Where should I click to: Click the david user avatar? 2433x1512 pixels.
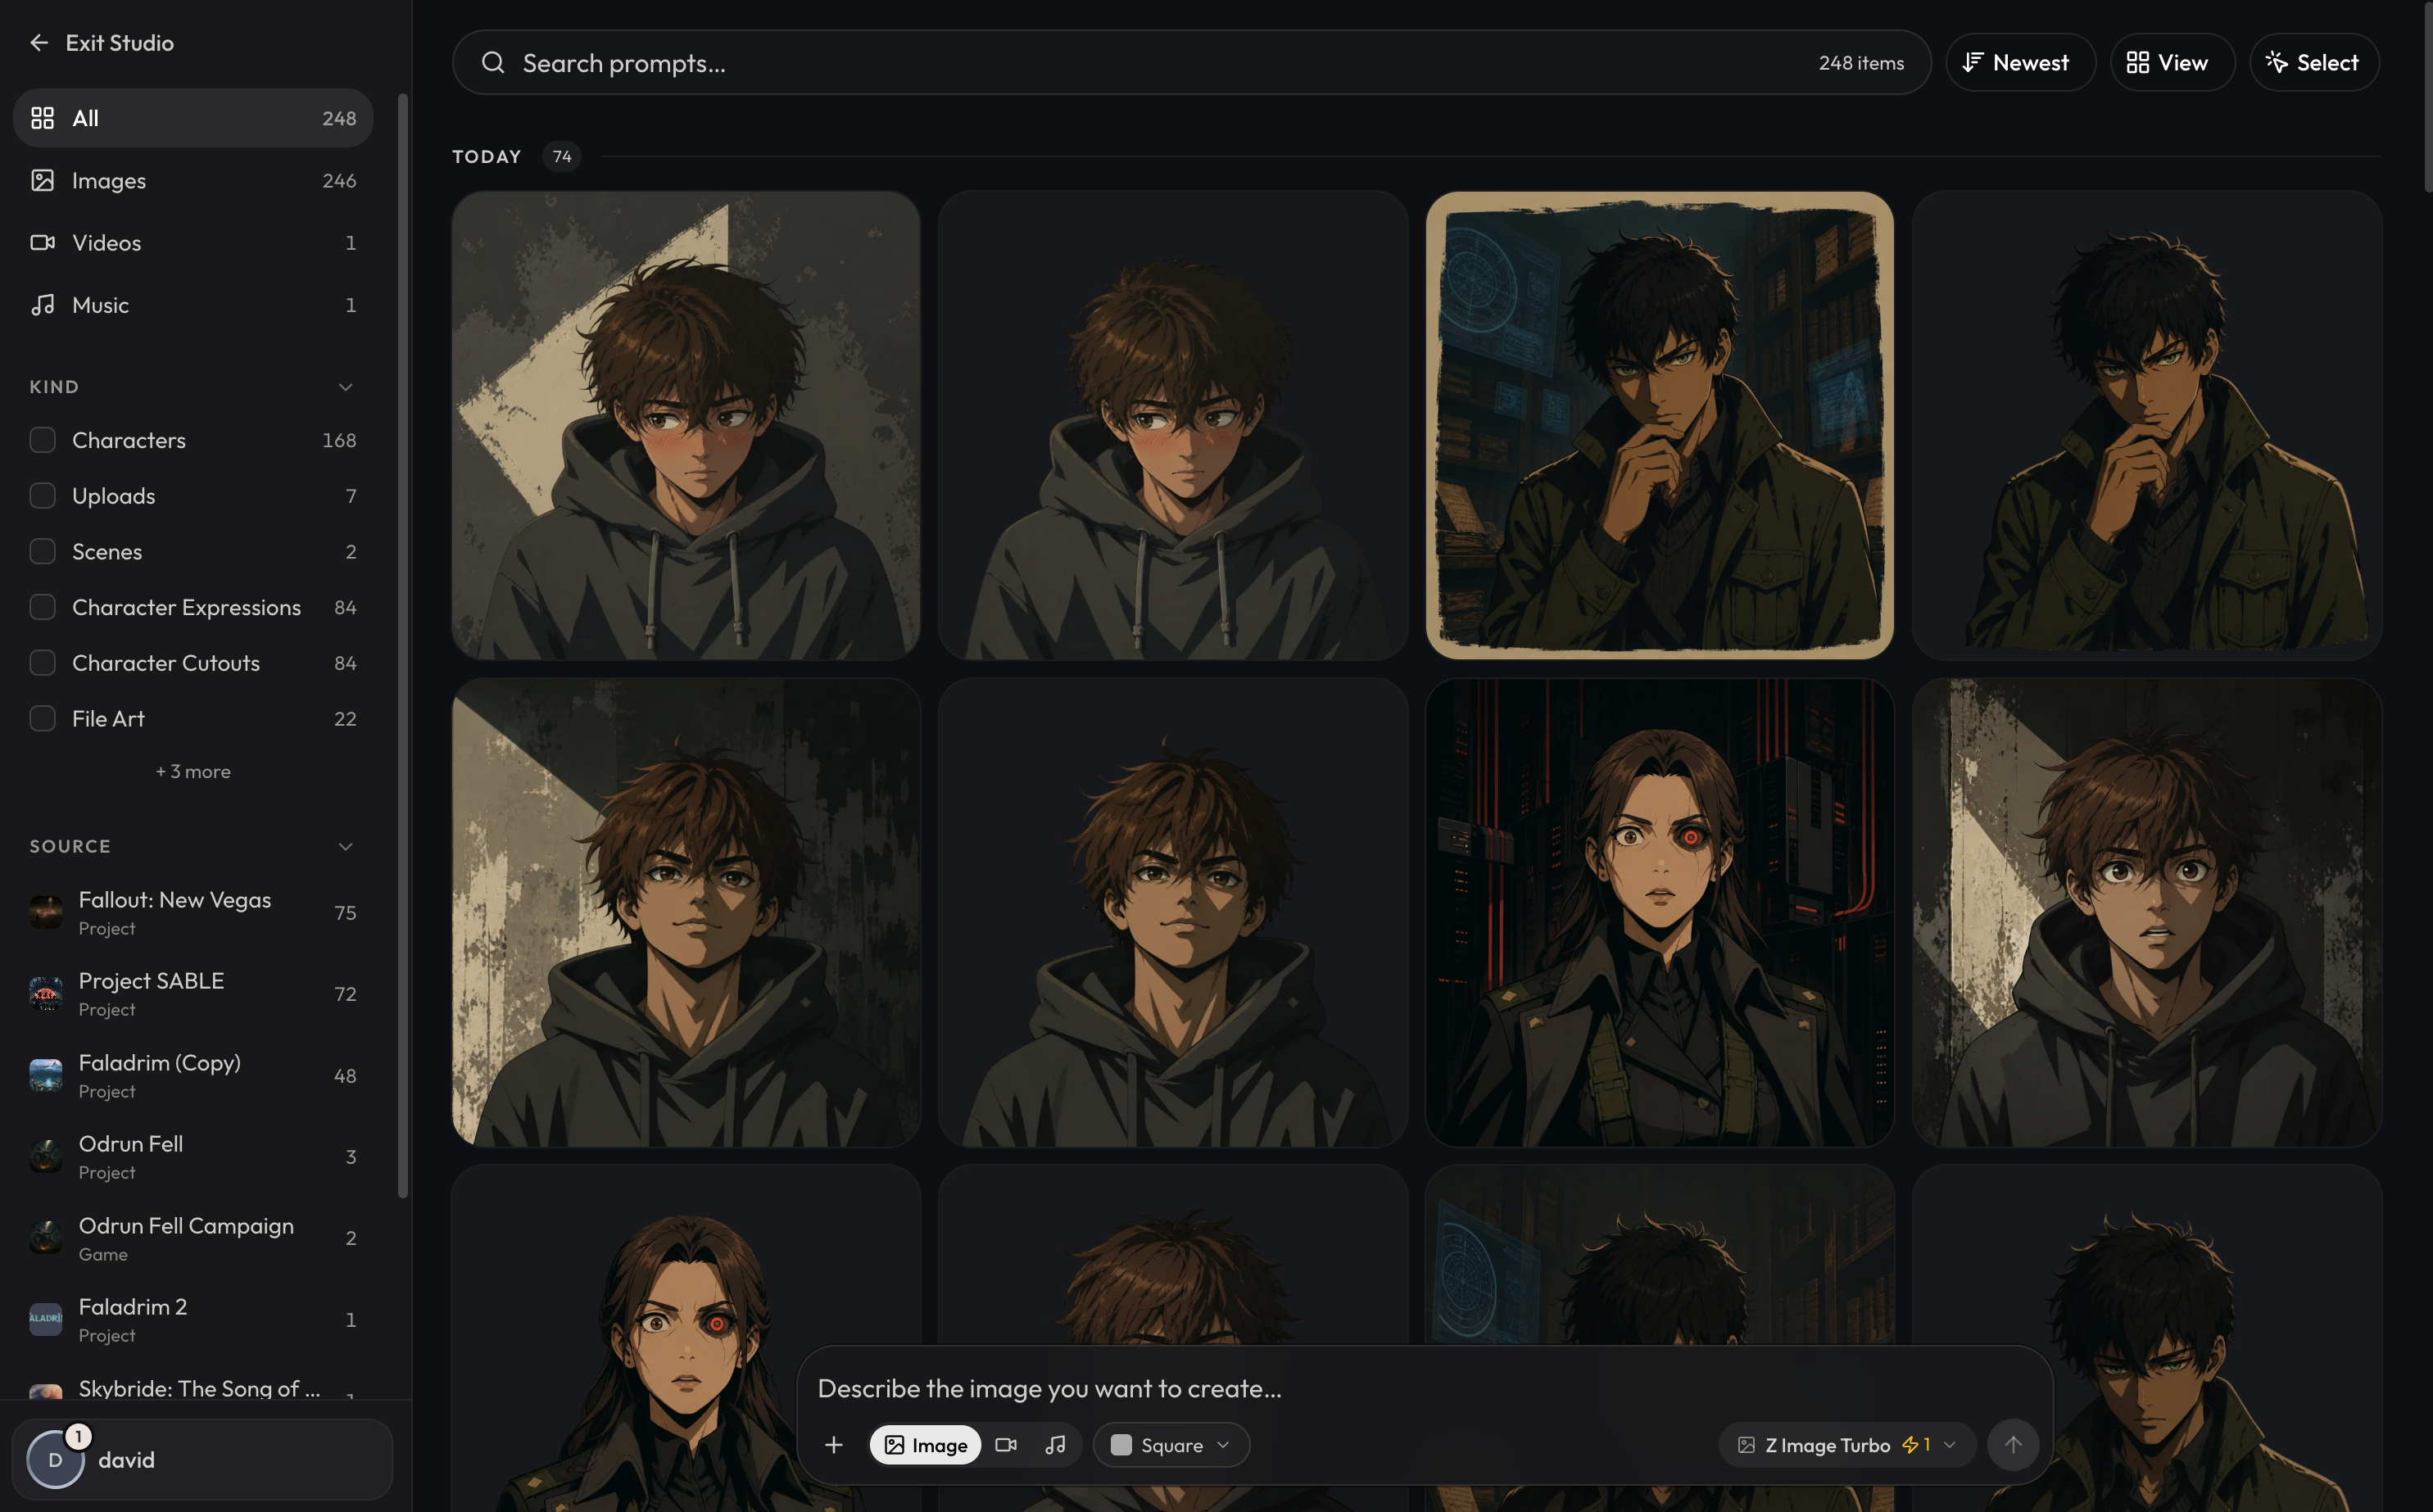[x=55, y=1460]
